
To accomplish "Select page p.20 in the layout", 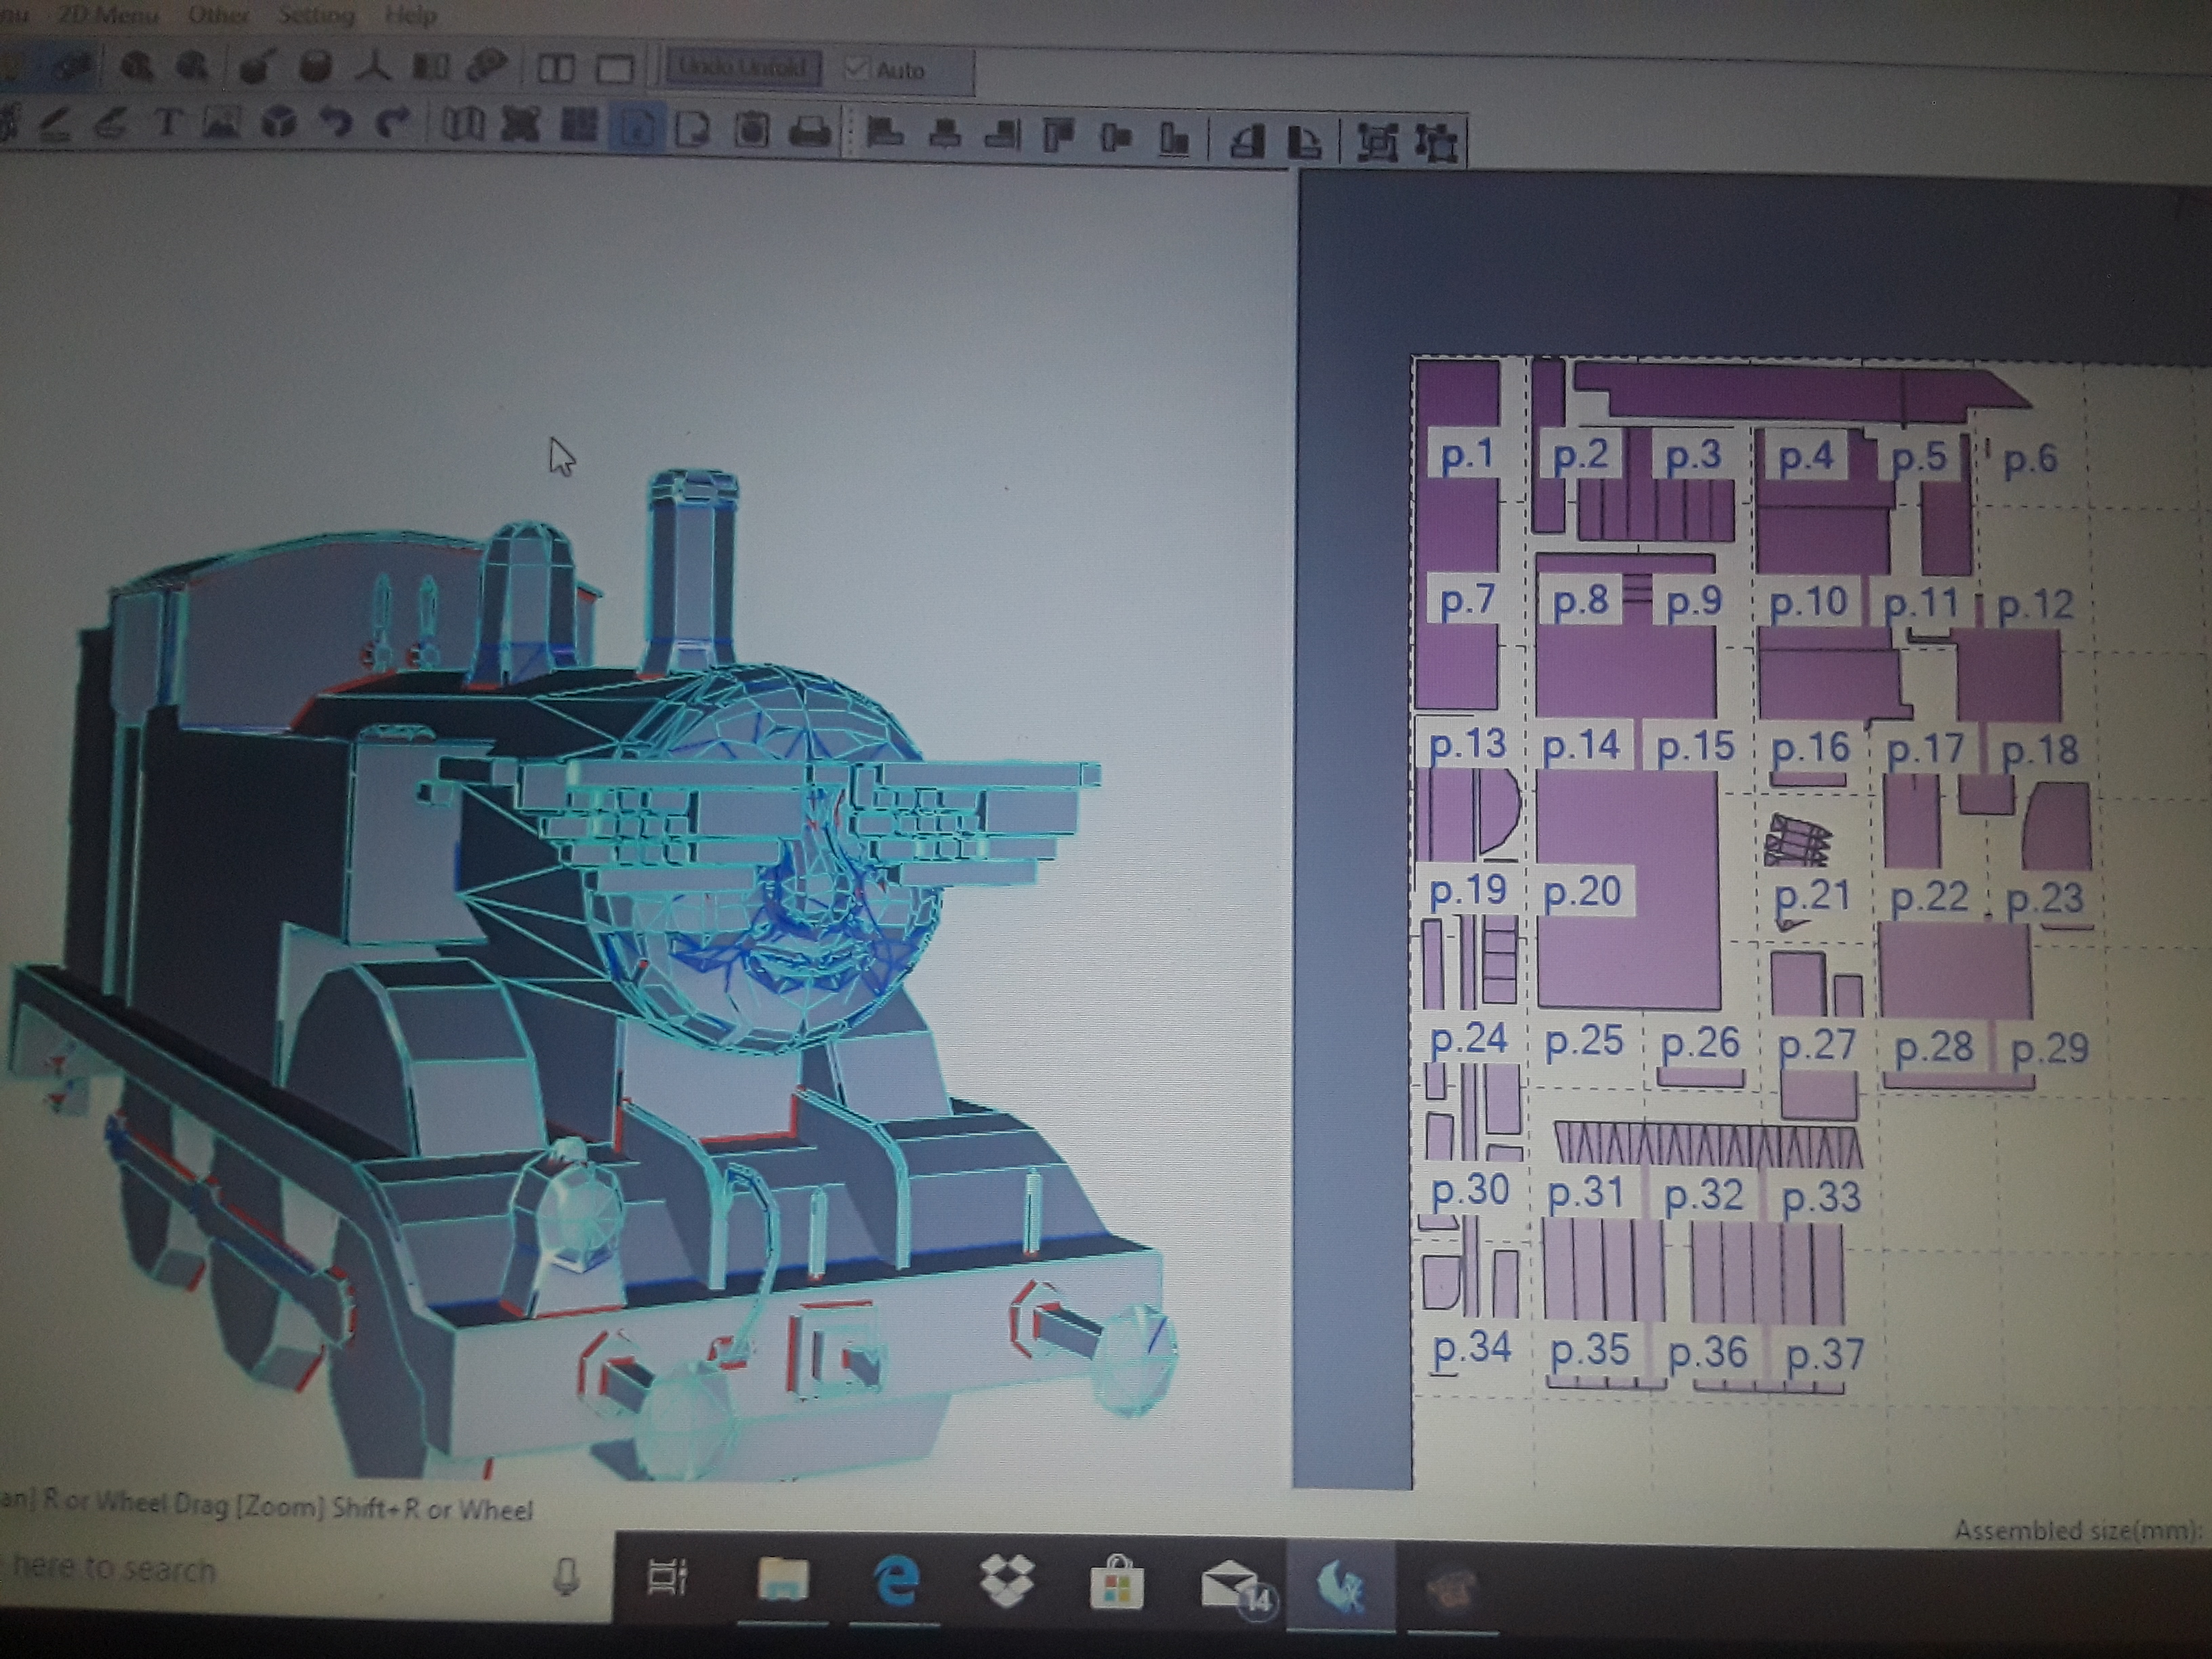I will pyautogui.click(x=1582, y=891).
